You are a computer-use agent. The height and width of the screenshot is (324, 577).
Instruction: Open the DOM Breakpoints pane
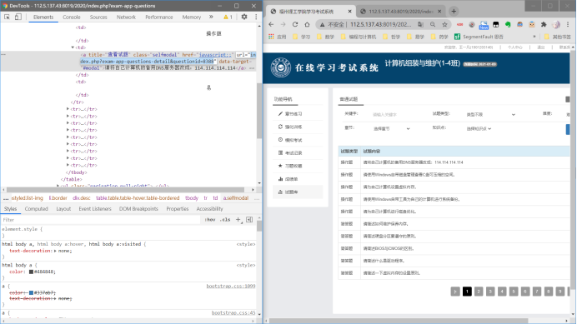point(138,208)
